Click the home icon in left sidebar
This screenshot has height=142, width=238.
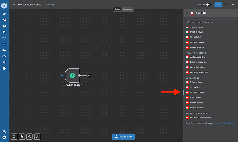[4, 14]
